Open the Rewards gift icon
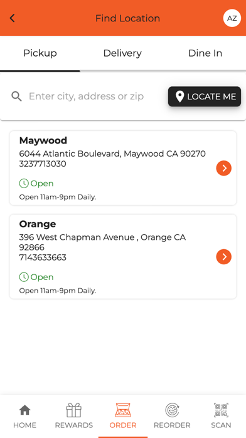The image size is (246, 438). tap(74, 410)
